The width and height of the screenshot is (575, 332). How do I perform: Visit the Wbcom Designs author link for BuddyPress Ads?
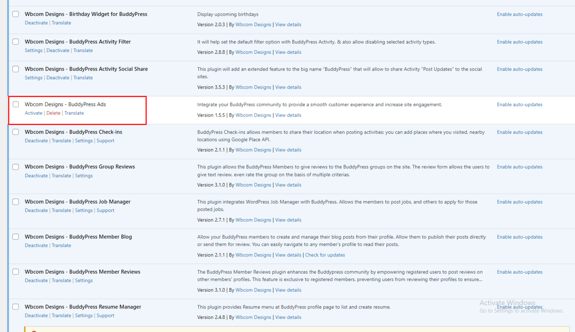click(x=253, y=115)
